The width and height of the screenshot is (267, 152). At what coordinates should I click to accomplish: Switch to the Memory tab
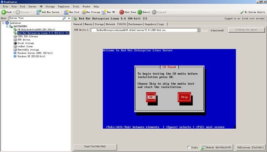[x=89, y=24]
